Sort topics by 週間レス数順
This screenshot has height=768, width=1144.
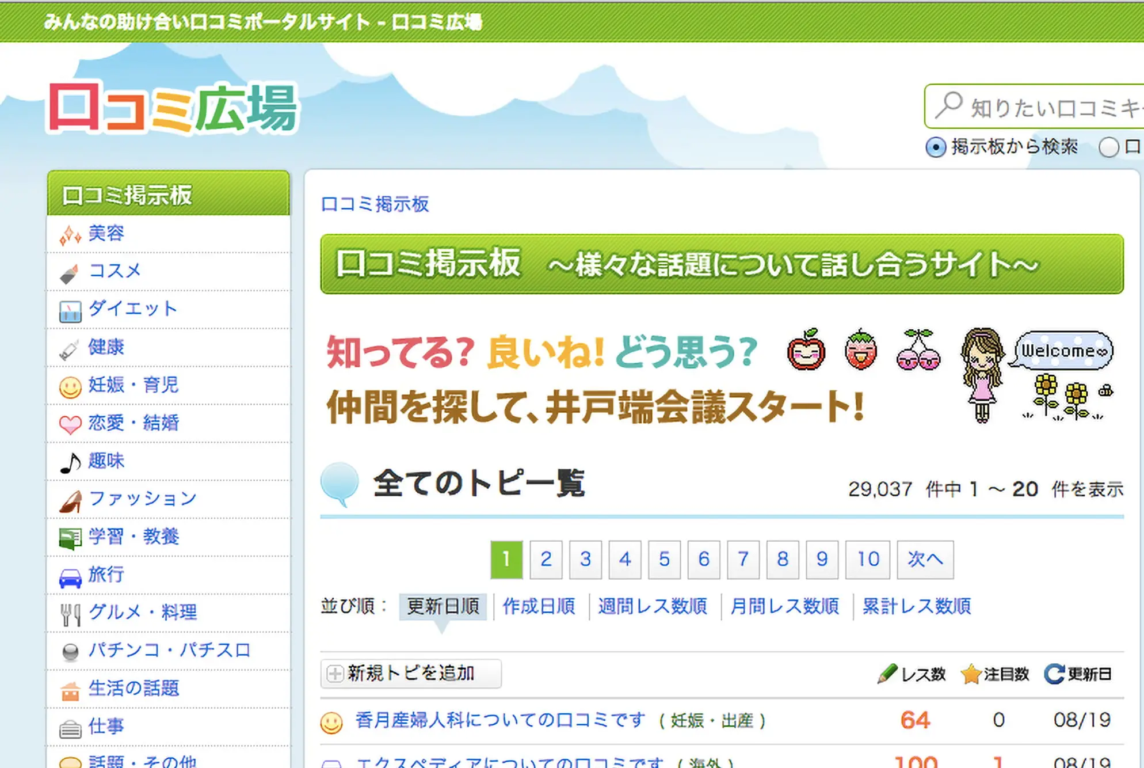tap(652, 606)
